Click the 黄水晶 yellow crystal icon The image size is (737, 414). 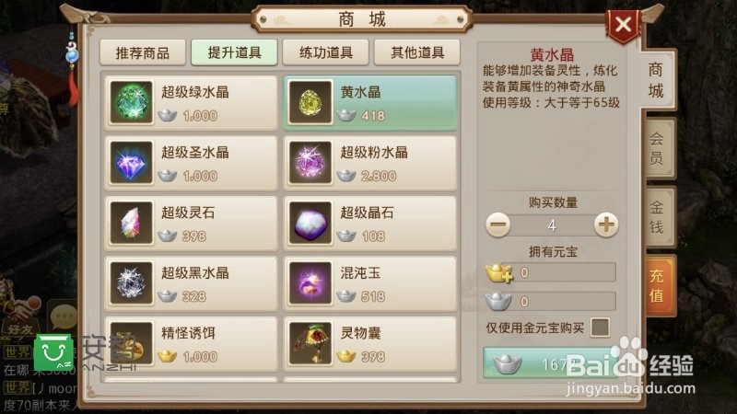310,102
